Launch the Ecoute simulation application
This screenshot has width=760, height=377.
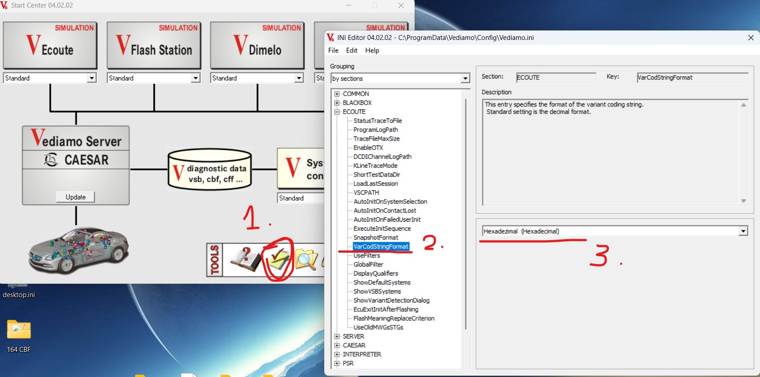pos(50,45)
